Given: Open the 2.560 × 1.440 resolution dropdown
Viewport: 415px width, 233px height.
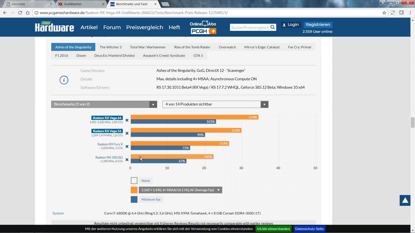Looking at the screenshot, I should pyautogui.click(x=180, y=190).
